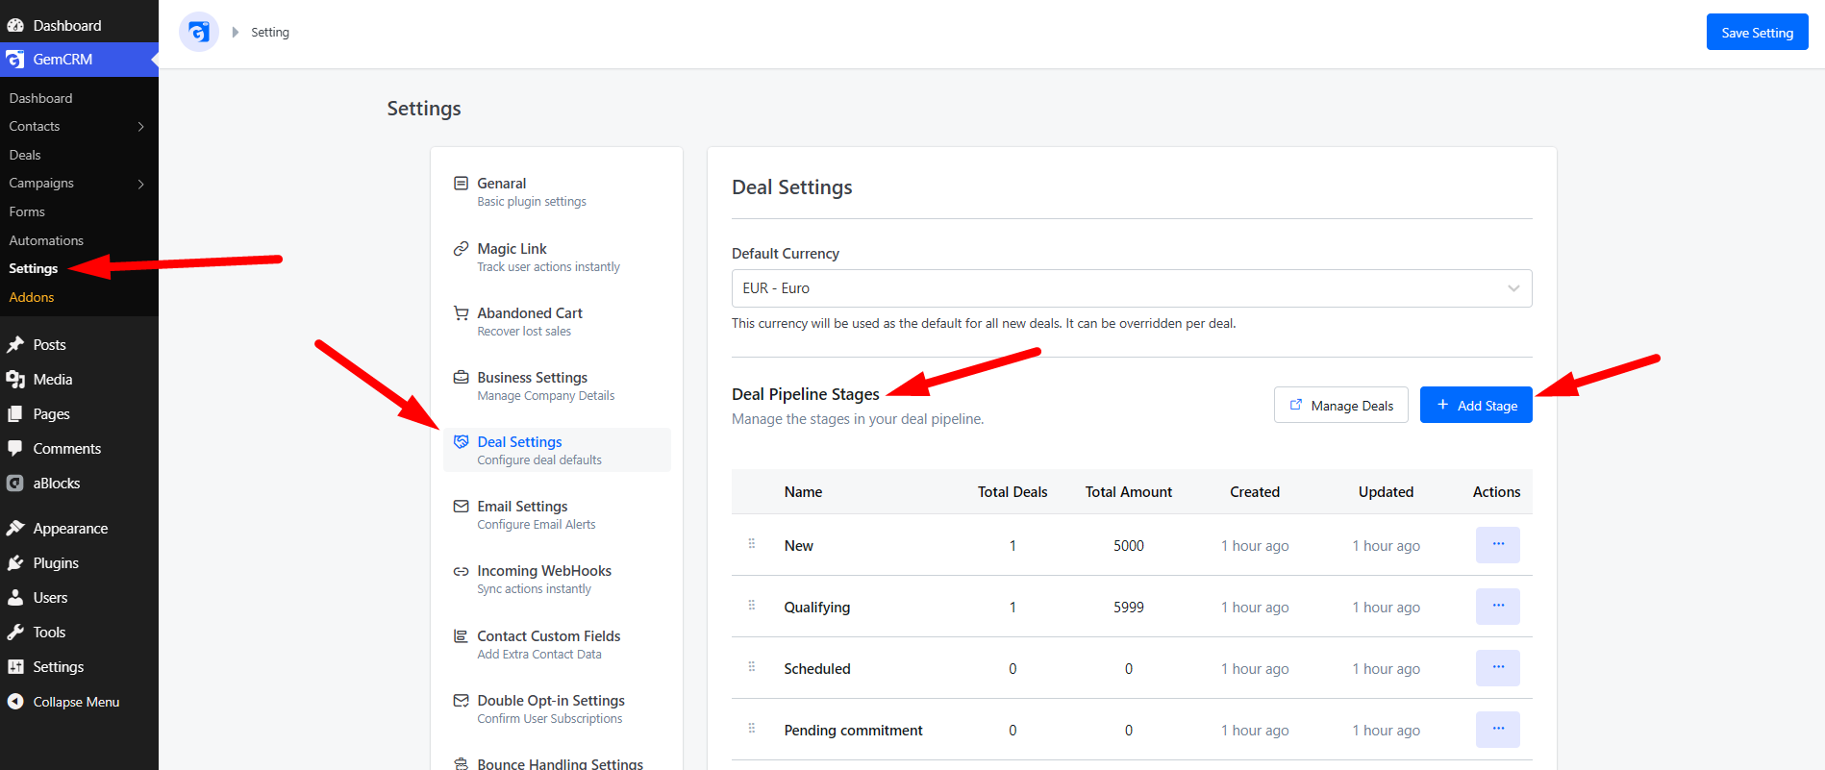1825x770 pixels.
Task: Click the Total Amount column header
Action: coord(1129,492)
